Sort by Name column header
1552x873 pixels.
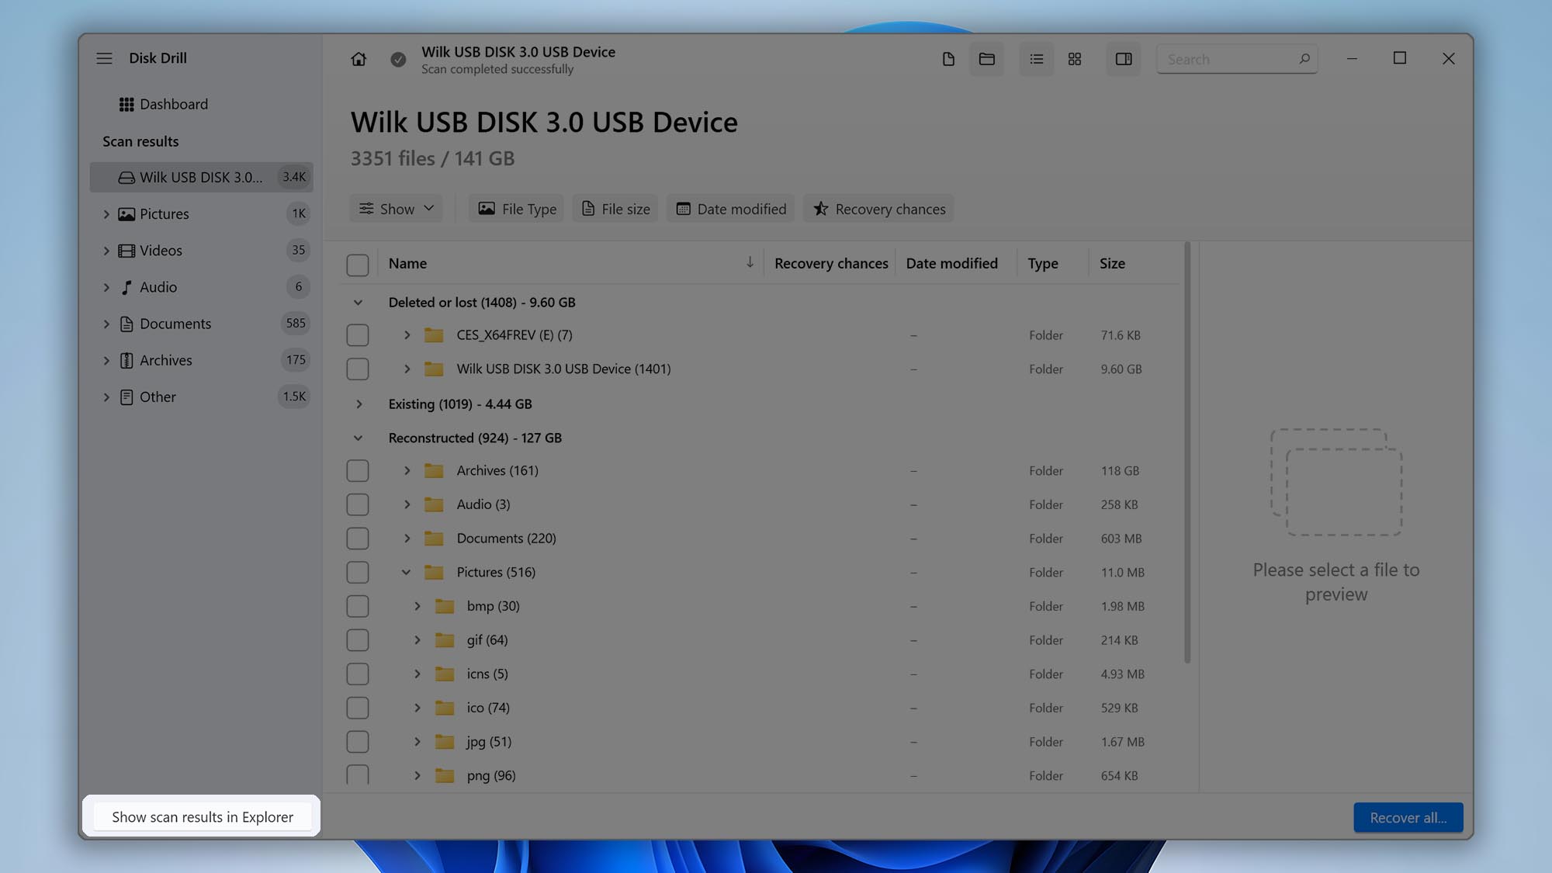[407, 264]
